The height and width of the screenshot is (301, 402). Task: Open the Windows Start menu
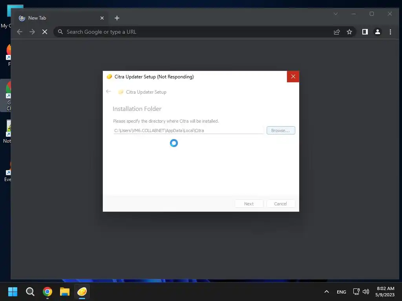[13, 292]
